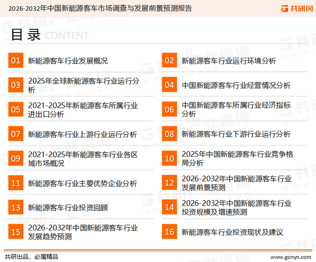Select entry 2026-2032年中国新能源客车行业发展前景预测
Image resolution: width=316 pixels, height=262 pixels.
click(x=236, y=183)
